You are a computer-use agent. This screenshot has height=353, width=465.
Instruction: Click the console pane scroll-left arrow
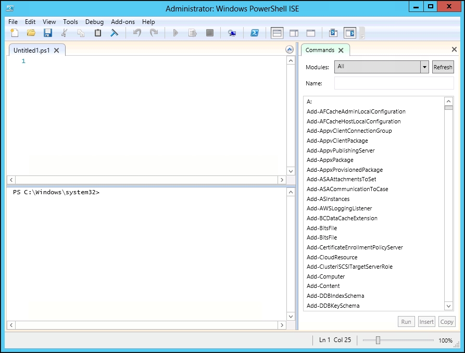(11, 325)
